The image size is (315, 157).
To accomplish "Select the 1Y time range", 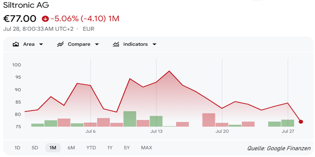I will pyautogui.click(x=110, y=148).
